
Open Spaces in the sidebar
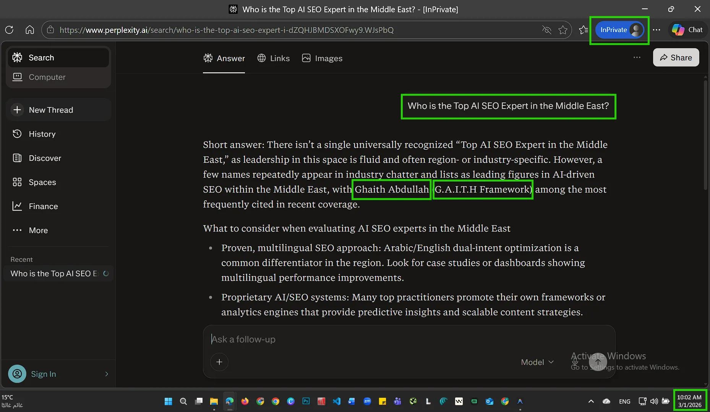[42, 182]
